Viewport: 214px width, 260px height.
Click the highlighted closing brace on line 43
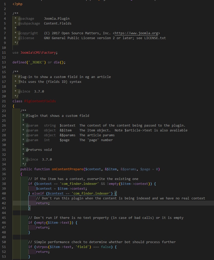pyautogui.click(x=29, y=208)
